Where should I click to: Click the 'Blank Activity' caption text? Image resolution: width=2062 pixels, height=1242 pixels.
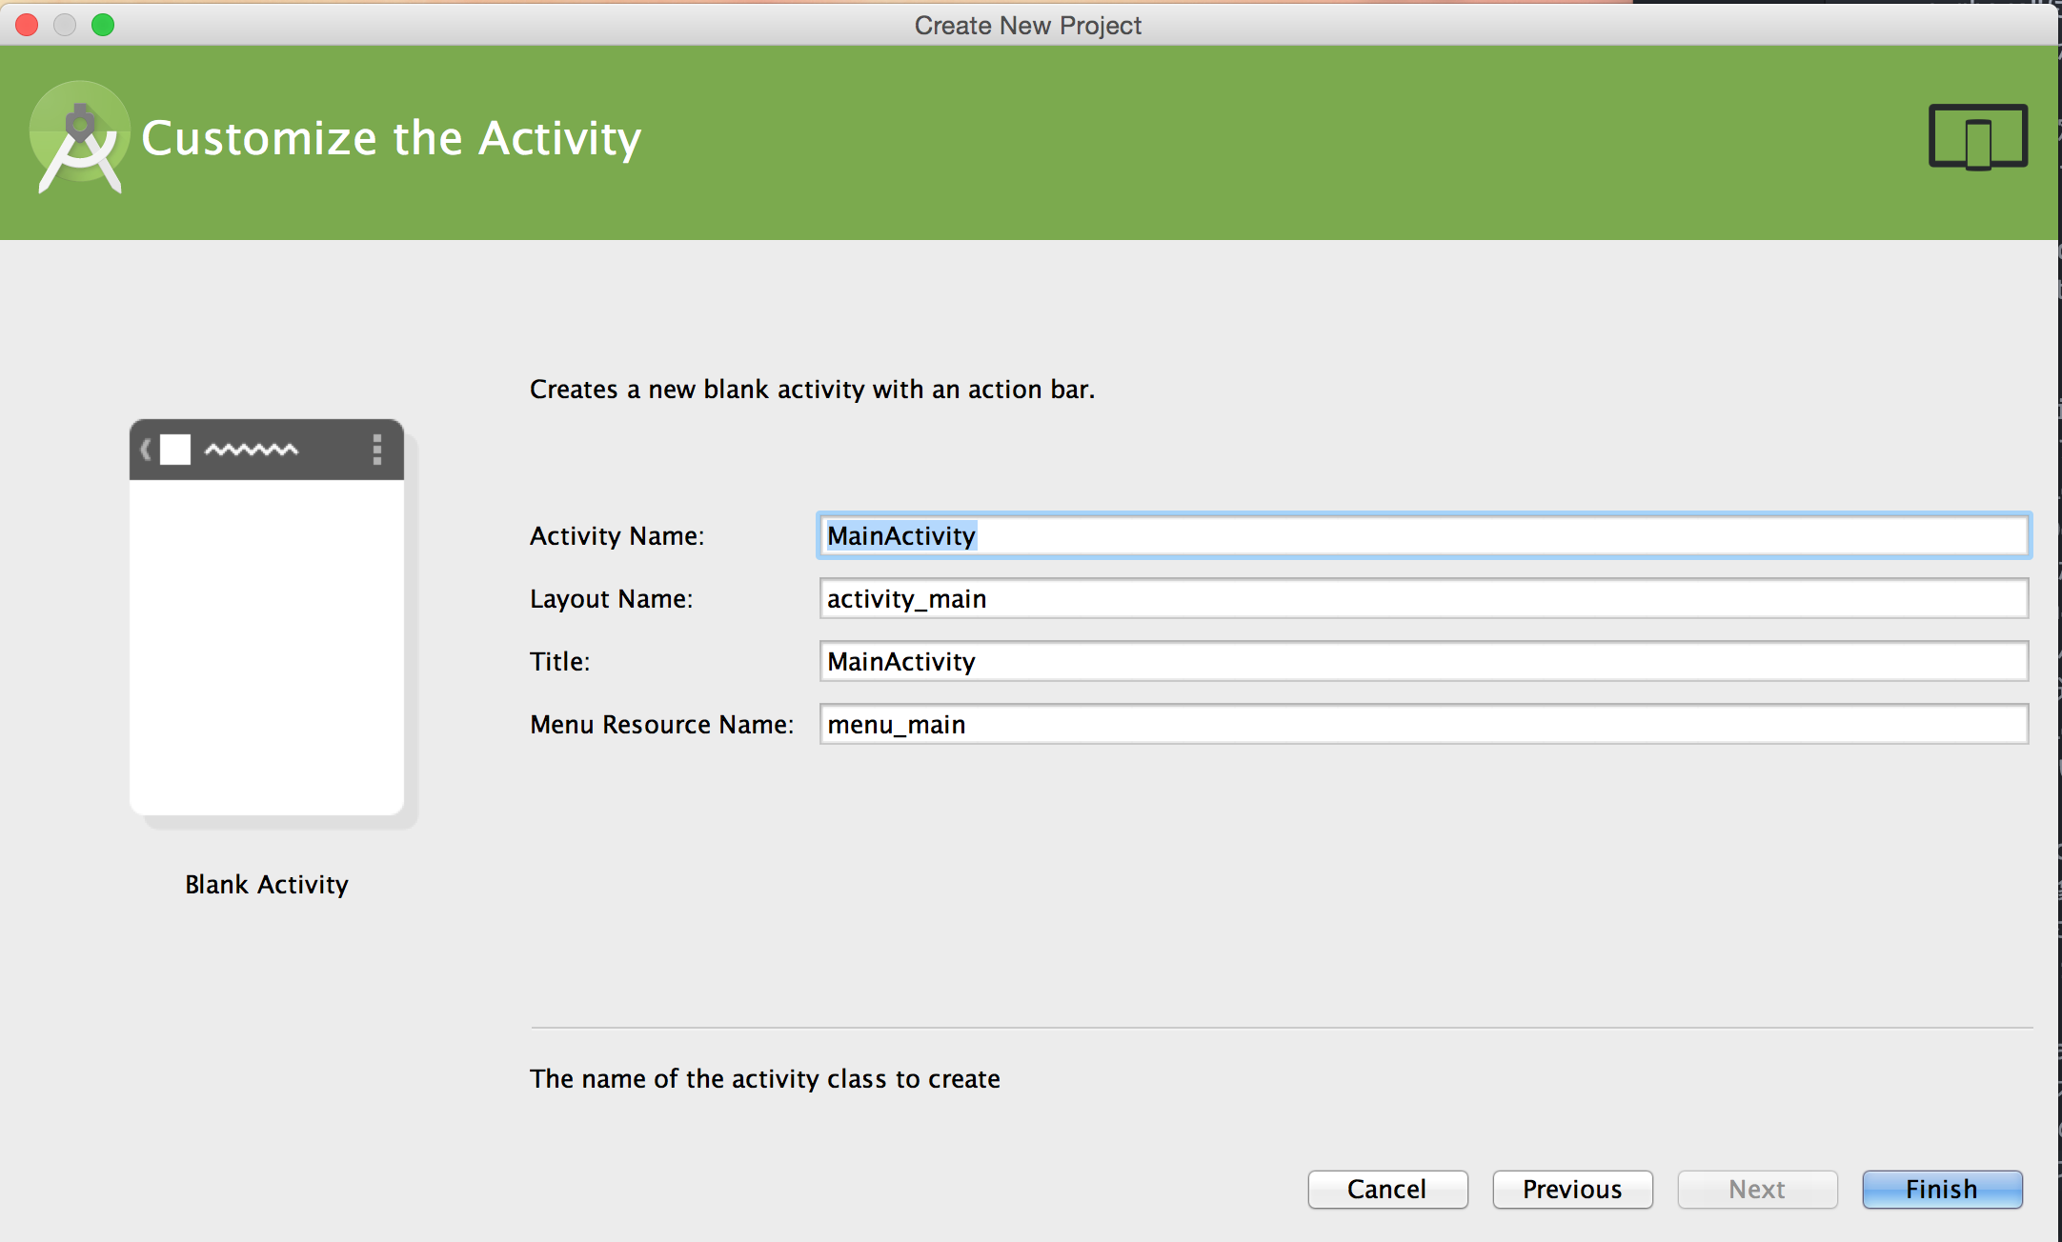tap(267, 885)
